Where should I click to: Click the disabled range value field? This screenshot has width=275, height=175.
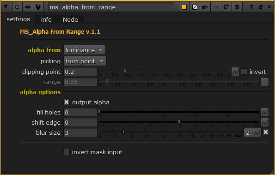pos(80,82)
